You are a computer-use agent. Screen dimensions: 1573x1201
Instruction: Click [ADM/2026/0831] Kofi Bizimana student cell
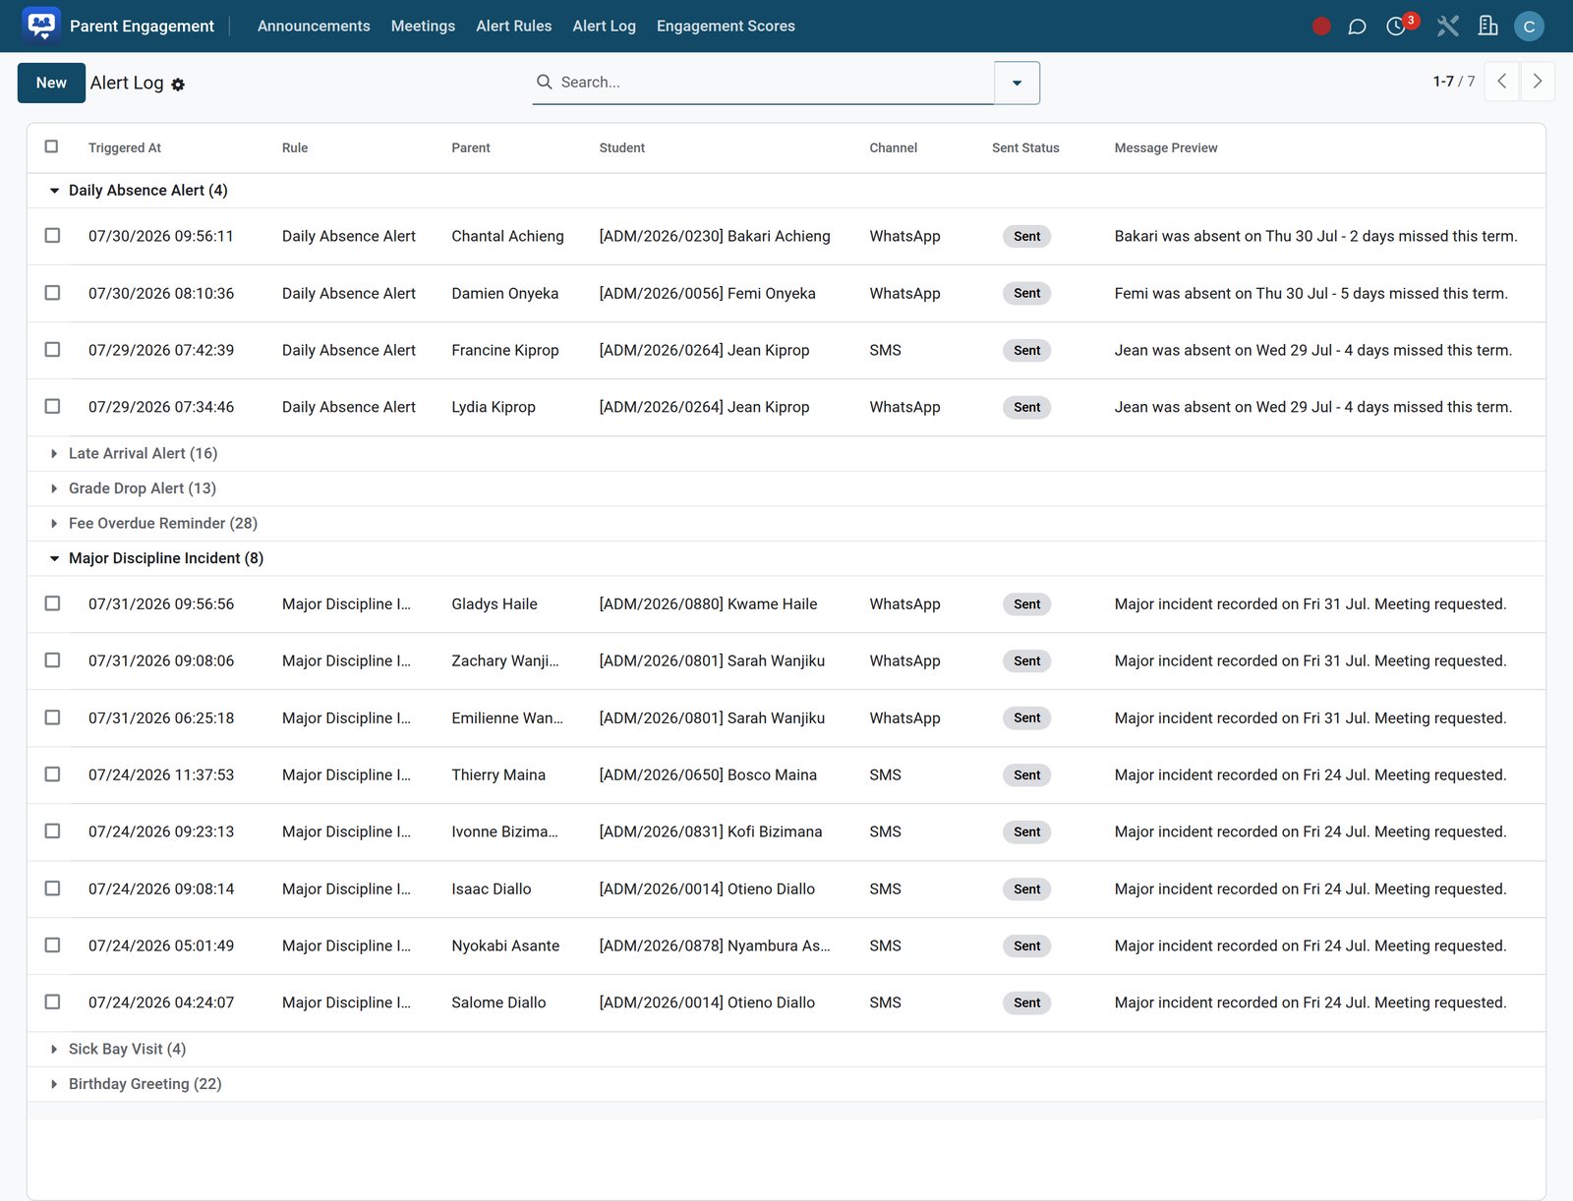pyautogui.click(x=711, y=831)
